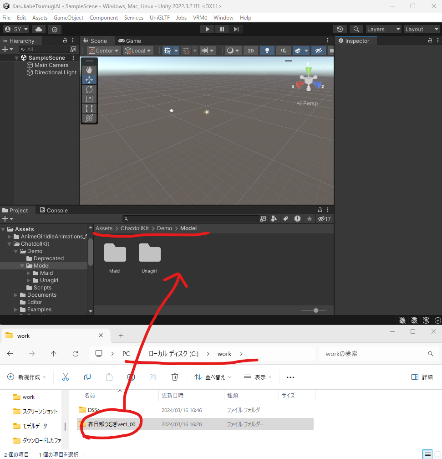442x459 pixels.
Task: Open the draw mode shading dropdown
Action: [233, 51]
